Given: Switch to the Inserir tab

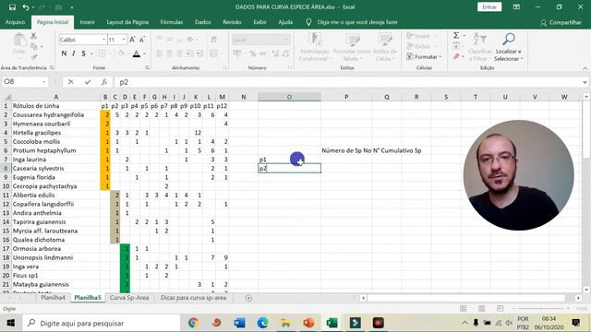Looking at the screenshot, I should (x=87, y=22).
